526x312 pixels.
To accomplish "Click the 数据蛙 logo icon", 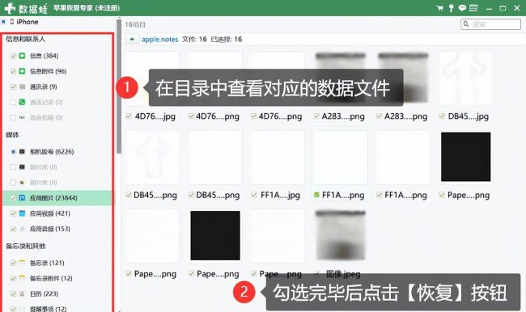I will pyautogui.click(x=10, y=8).
